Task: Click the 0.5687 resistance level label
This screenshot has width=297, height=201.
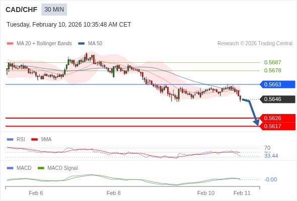Action: 272,62
